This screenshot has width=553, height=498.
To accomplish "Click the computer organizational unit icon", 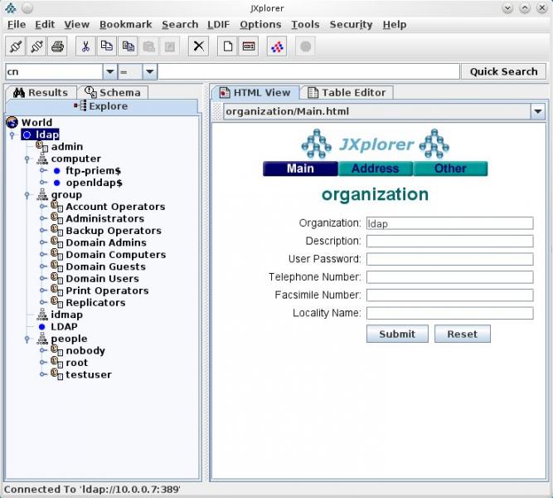I will point(42,159).
